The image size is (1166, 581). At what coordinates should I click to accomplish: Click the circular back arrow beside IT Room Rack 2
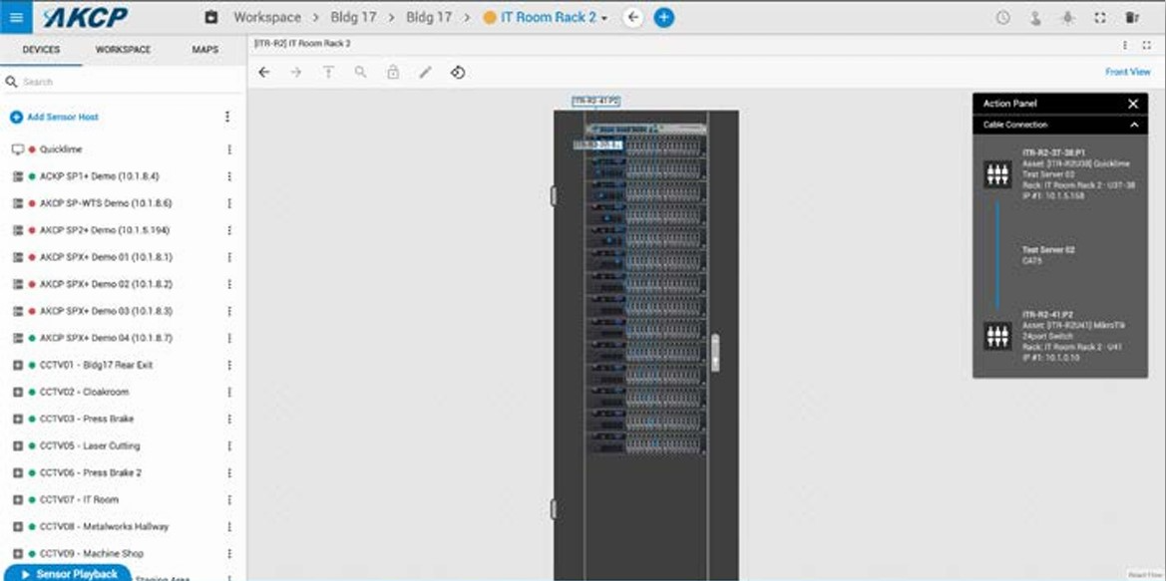click(x=632, y=17)
